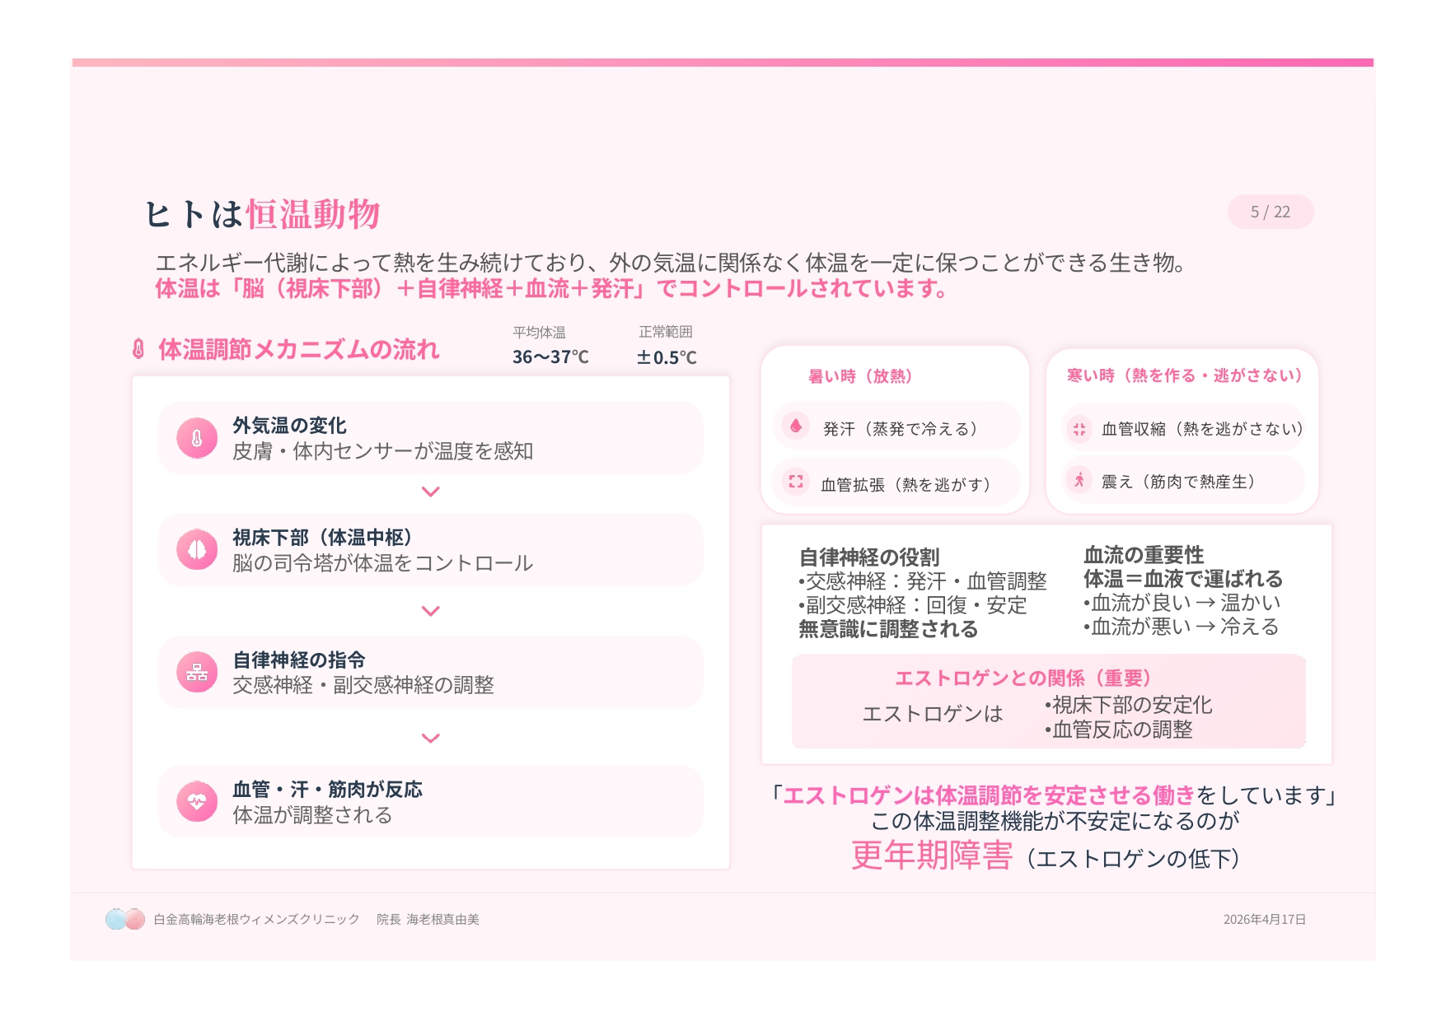The image size is (1446, 1021).
Task: Click •血管反応の調整 bullet
Action: tap(1118, 730)
